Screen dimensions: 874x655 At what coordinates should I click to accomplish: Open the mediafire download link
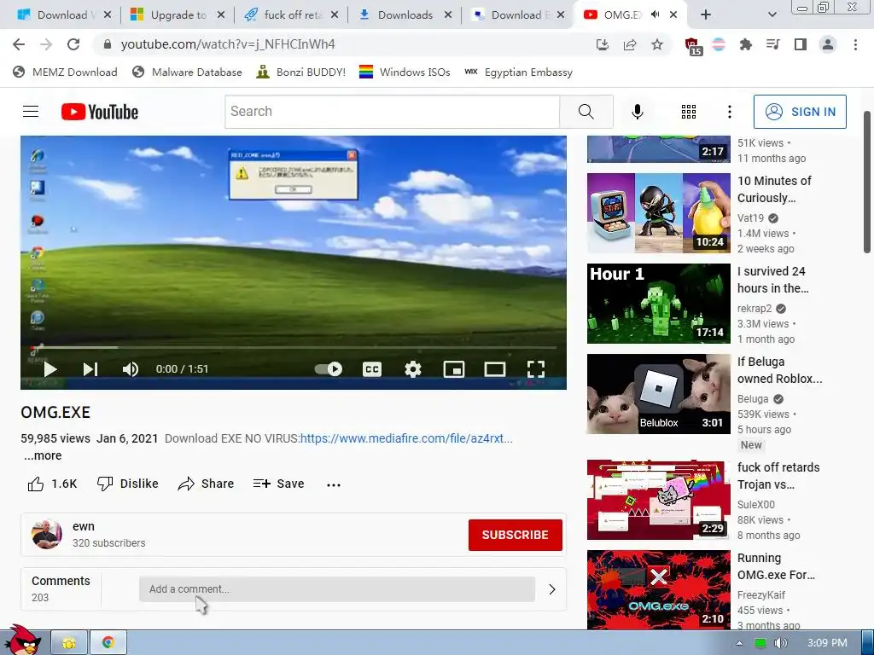click(406, 438)
